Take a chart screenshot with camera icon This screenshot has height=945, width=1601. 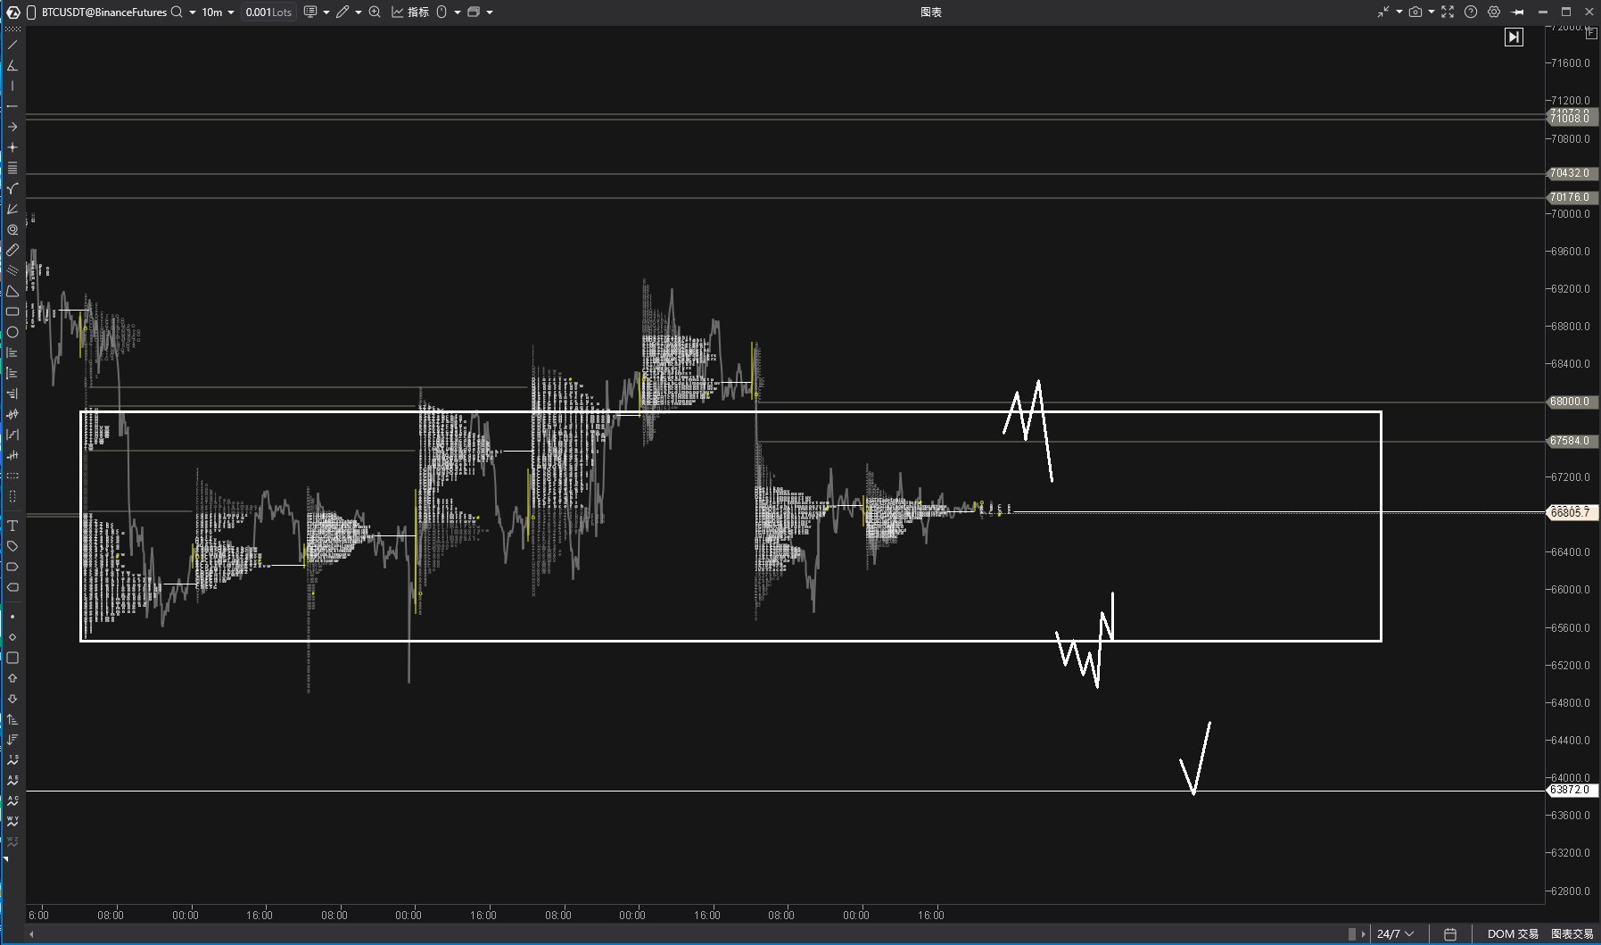pos(1415,12)
